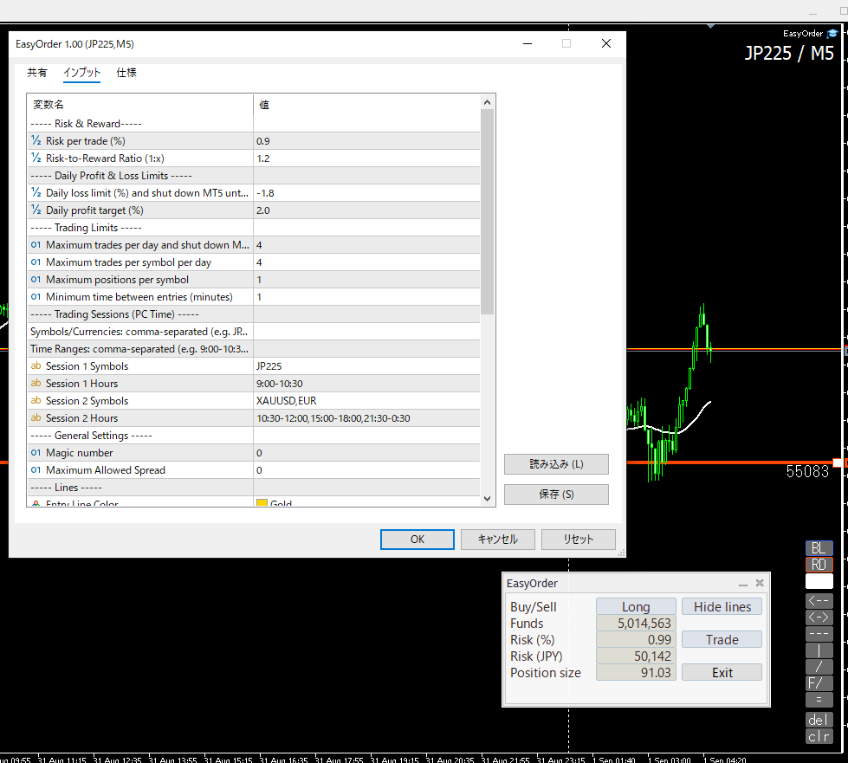Toggle the Long Buy/Sell direction button

[636, 607]
